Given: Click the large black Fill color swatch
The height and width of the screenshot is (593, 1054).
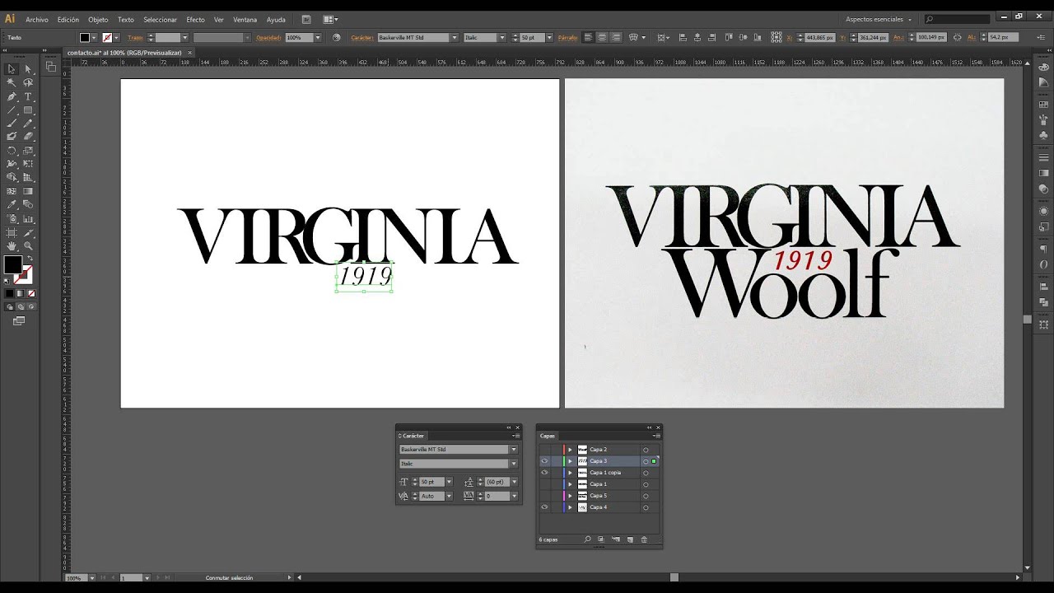Looking at the screenshot, I should 12,264.
